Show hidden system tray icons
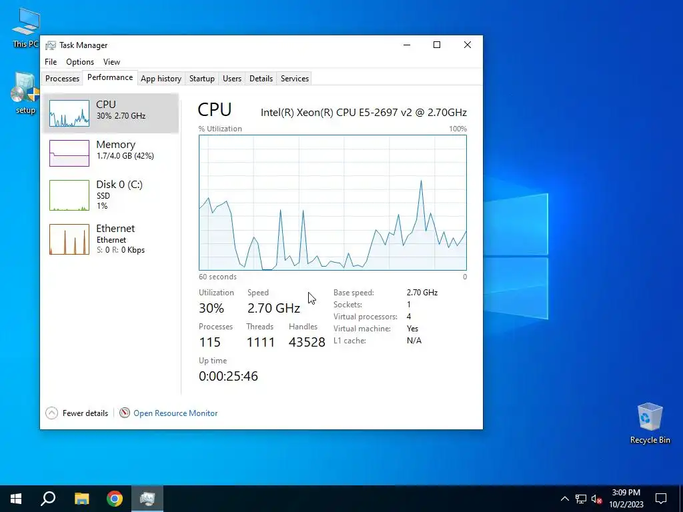The height and width of the screenshot is (512, 683). [x=564, y=499]
